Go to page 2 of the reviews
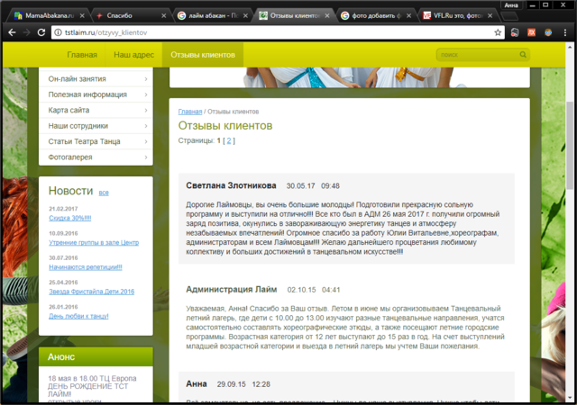The width and height of the screenshot is (577, 405). 229,141
